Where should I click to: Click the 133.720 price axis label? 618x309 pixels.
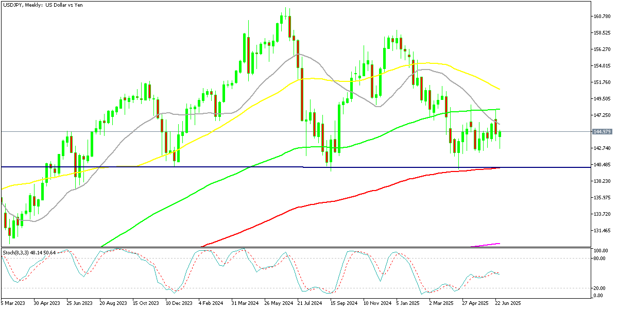[x=602, y=214]
